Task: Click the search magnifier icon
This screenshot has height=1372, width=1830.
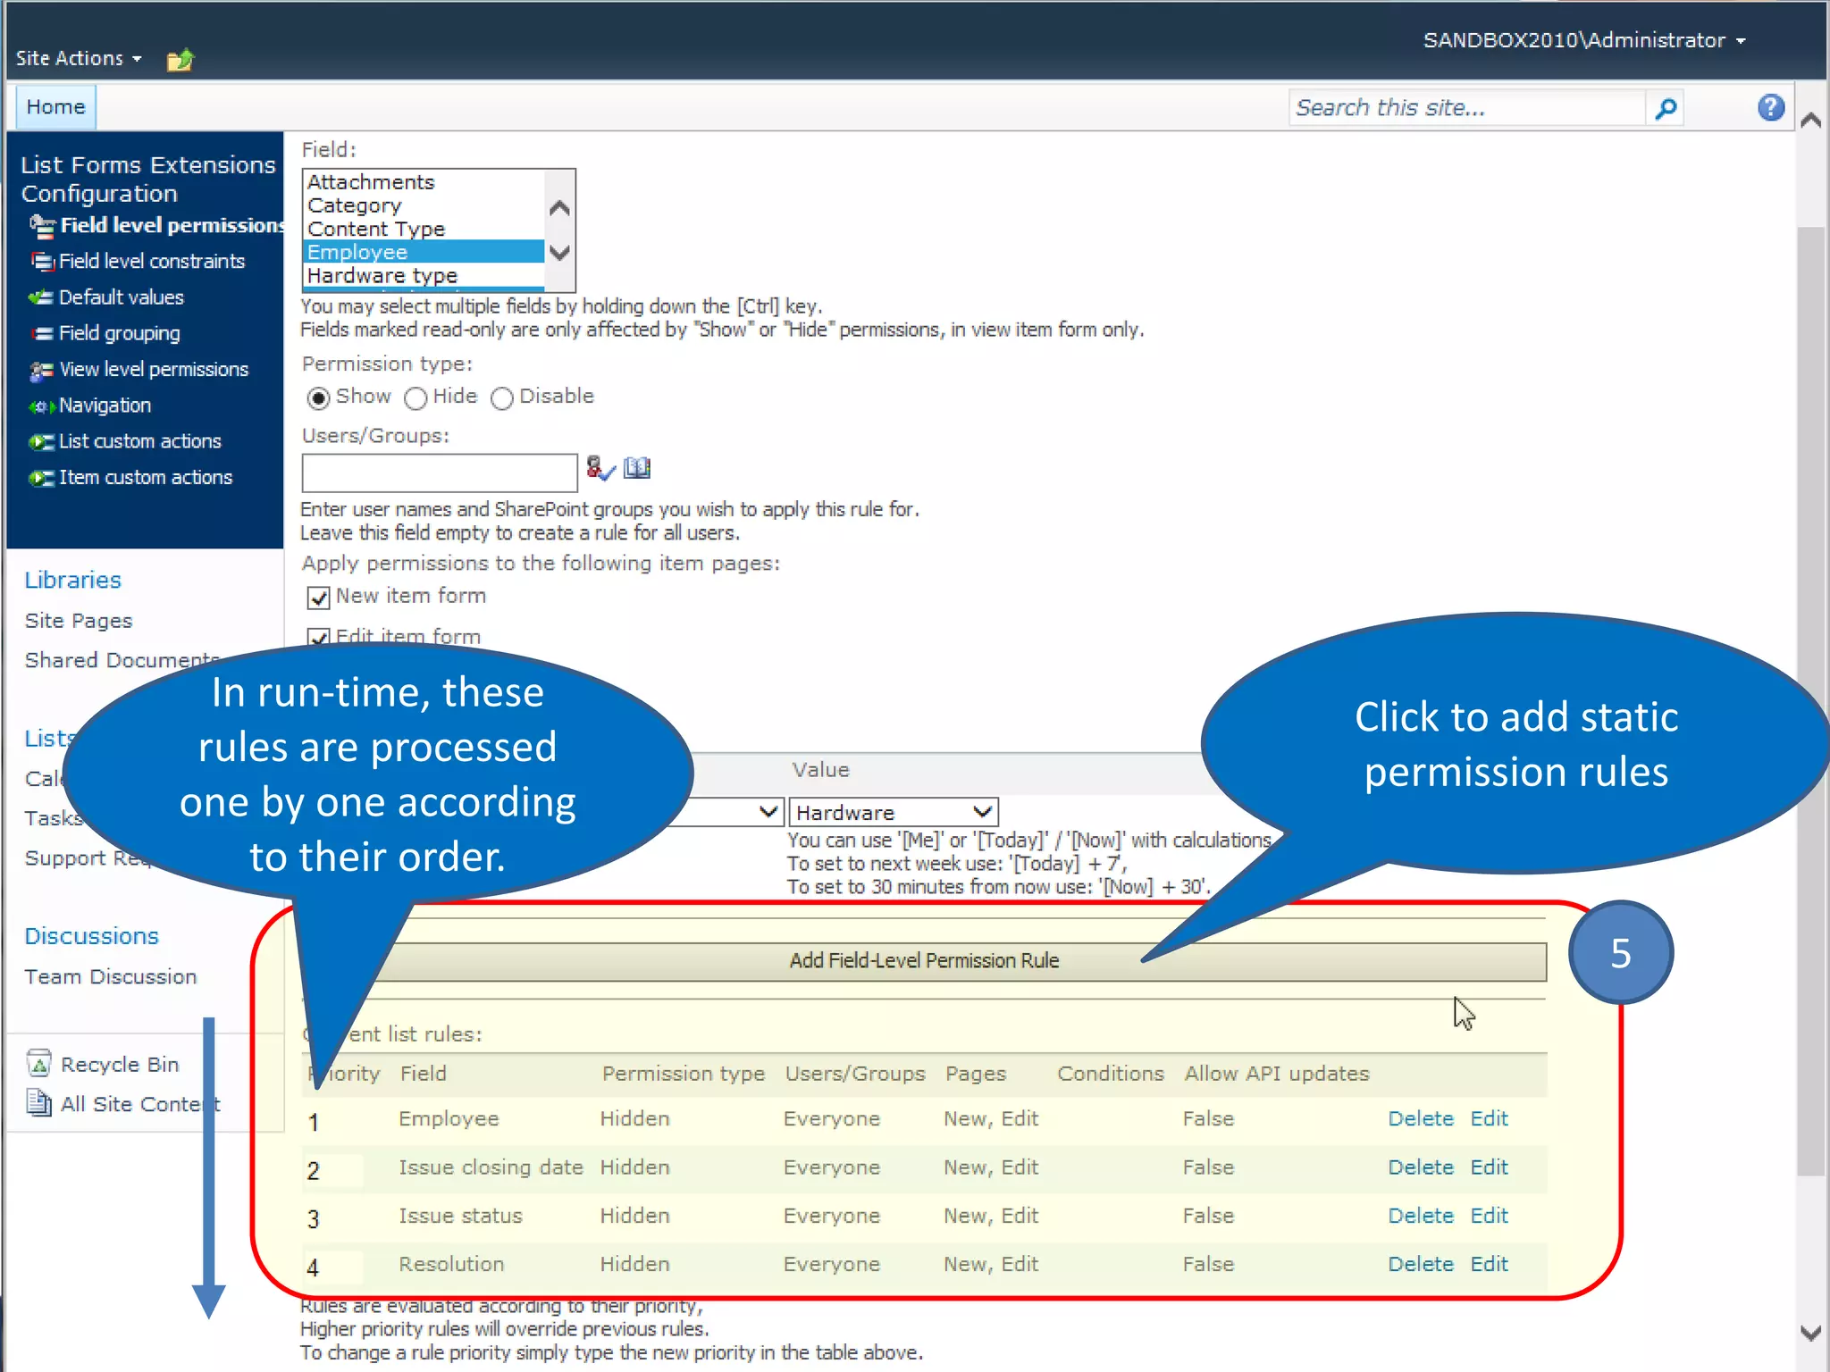Action: pyautogui.click(x=1666, y=109)
